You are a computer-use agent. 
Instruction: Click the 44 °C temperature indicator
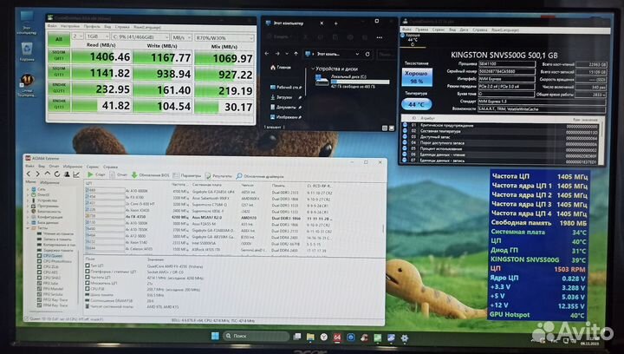point(418,104)
